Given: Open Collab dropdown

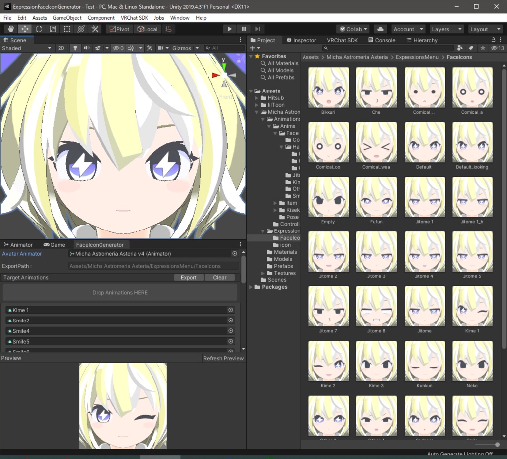Looking at the screenshot, I should click(x=353, y=29).
